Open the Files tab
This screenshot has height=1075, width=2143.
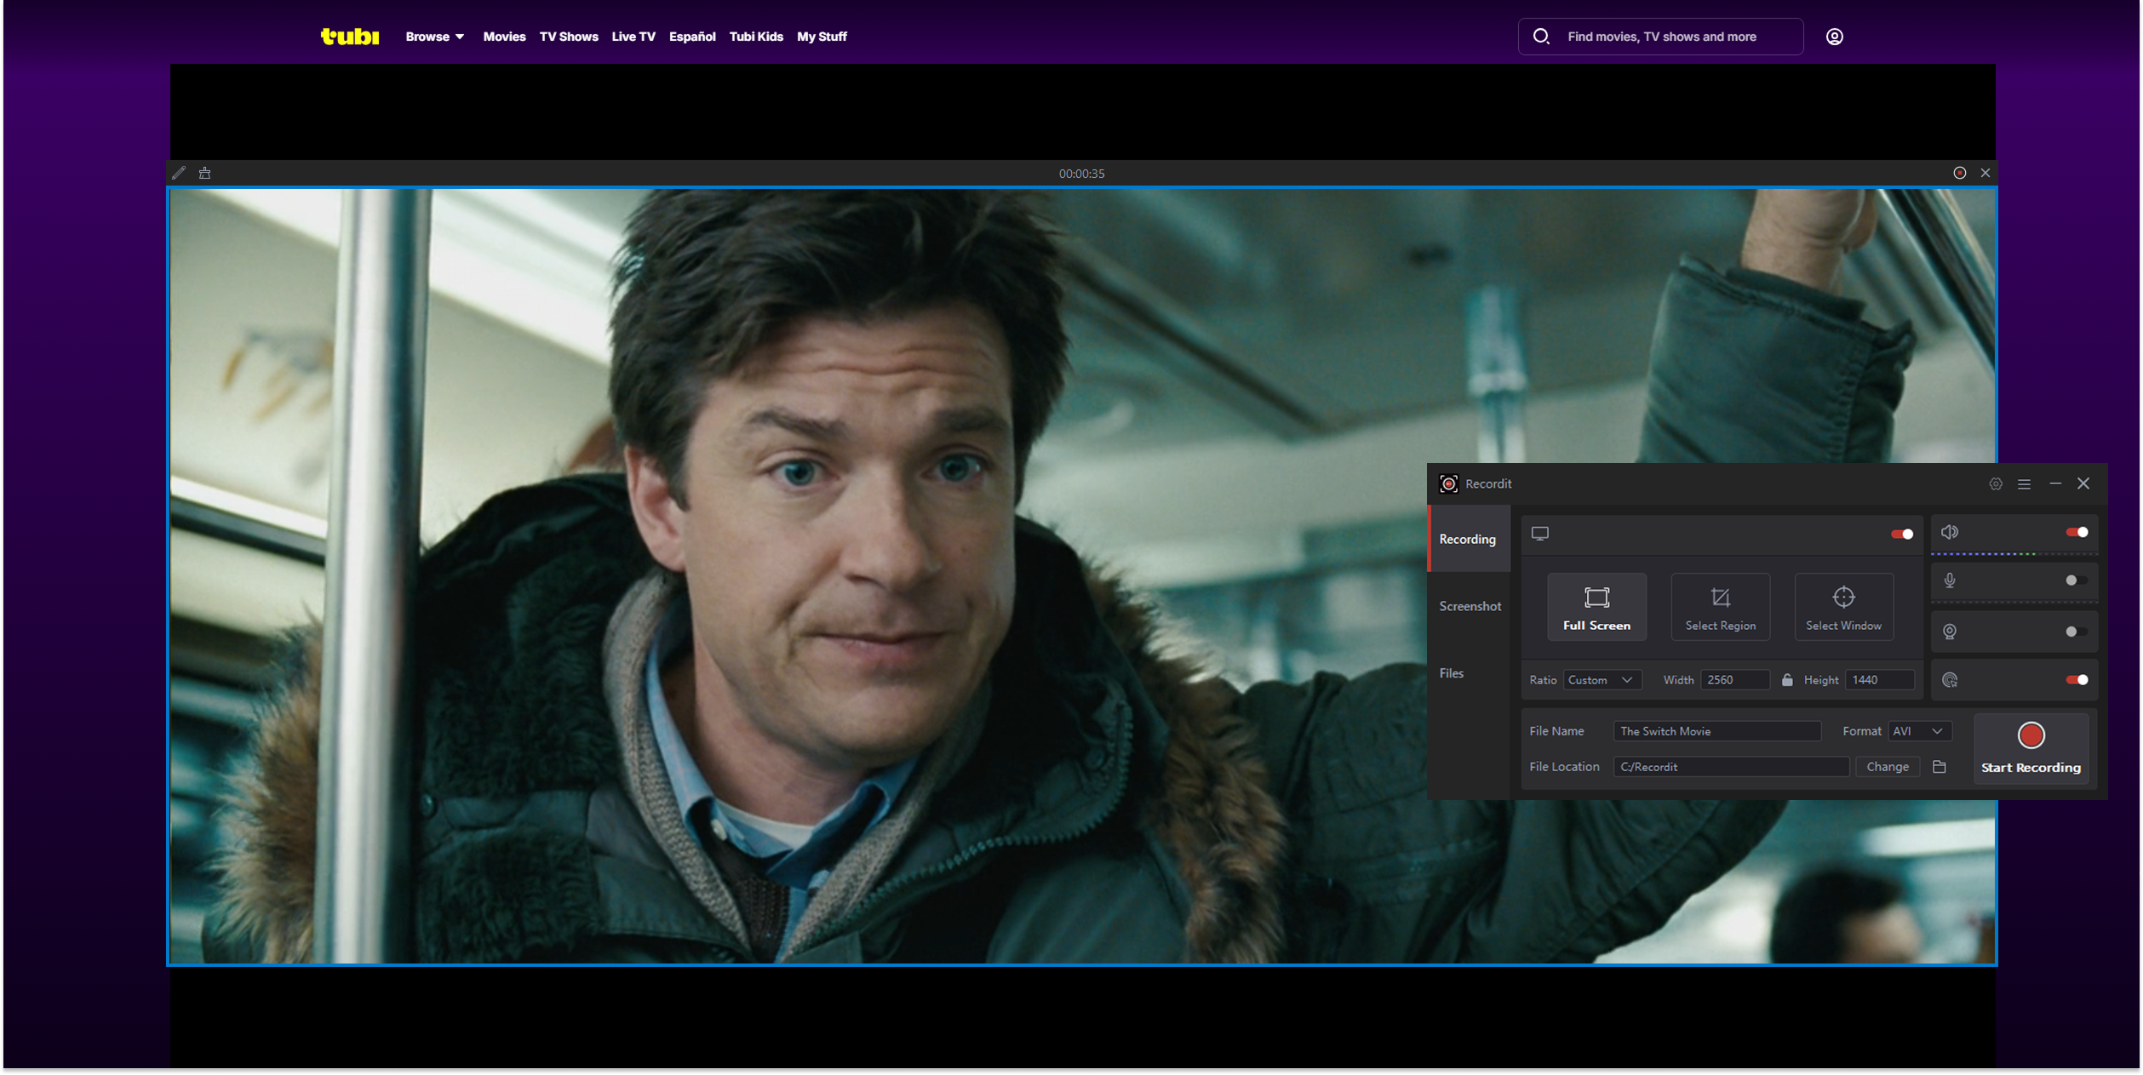(x=1469, y=673)
